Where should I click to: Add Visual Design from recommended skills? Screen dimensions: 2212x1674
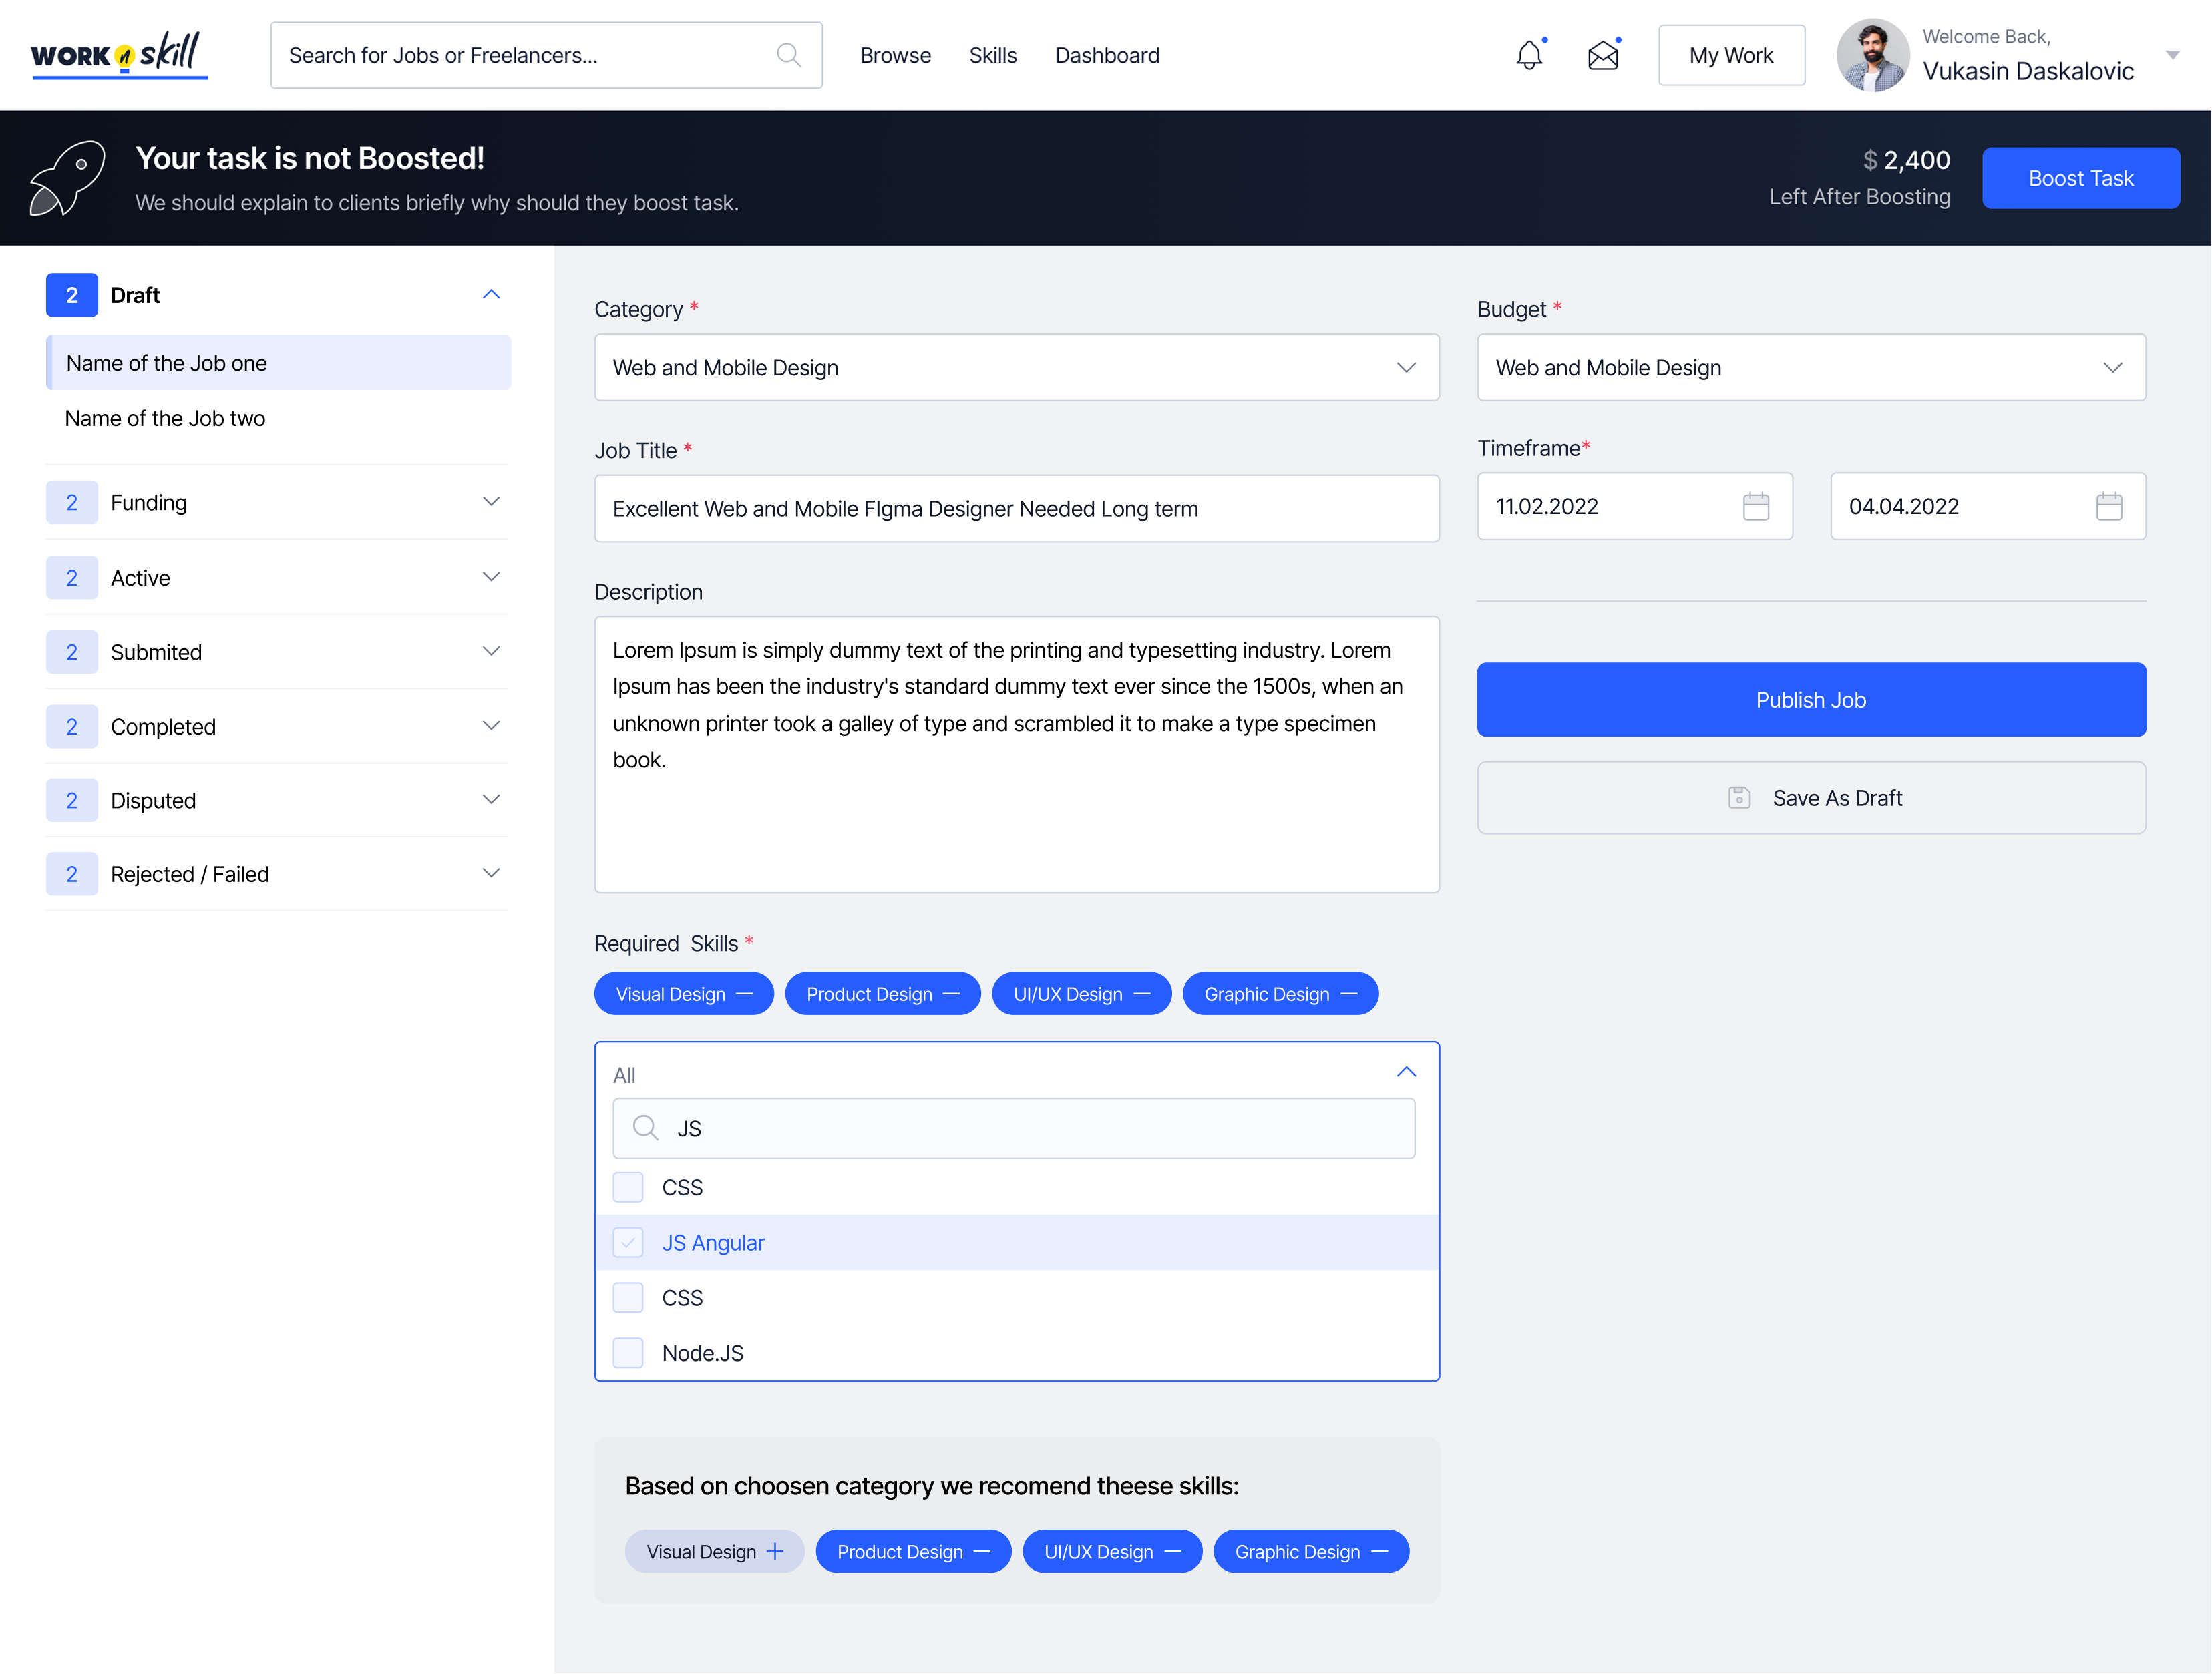[776, 1551]
